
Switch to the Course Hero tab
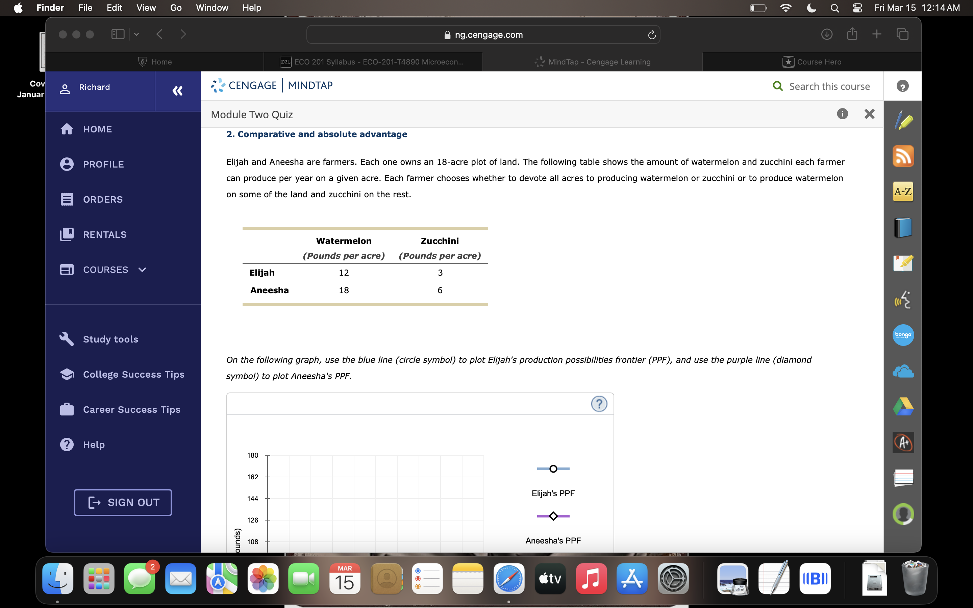(812, 61)
